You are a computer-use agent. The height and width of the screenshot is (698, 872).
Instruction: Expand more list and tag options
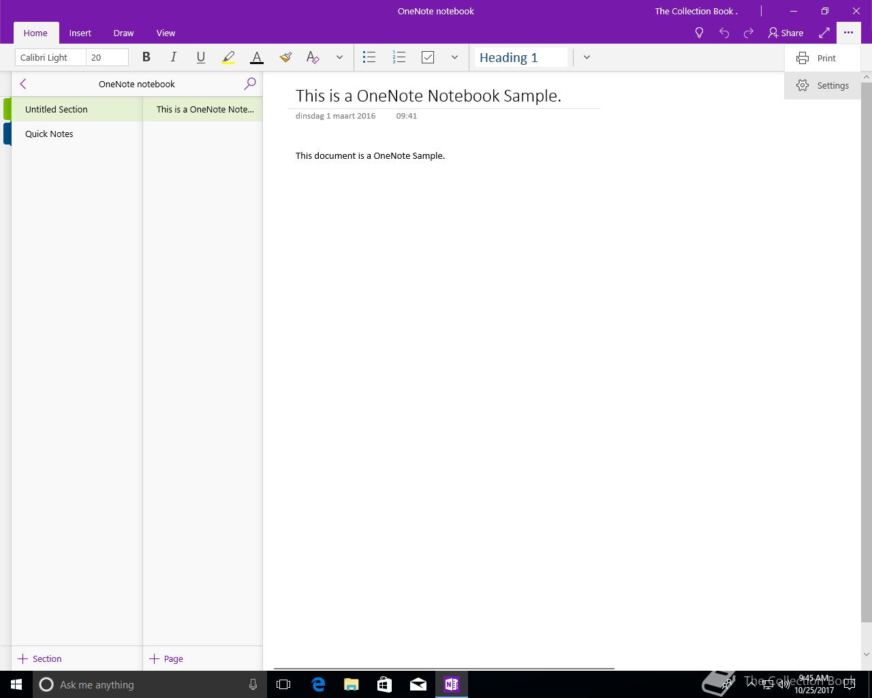[x=454, y=57]
